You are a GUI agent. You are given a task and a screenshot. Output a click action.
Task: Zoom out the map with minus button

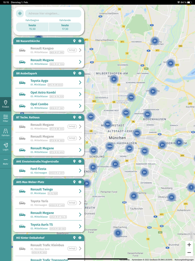point(189,252)
